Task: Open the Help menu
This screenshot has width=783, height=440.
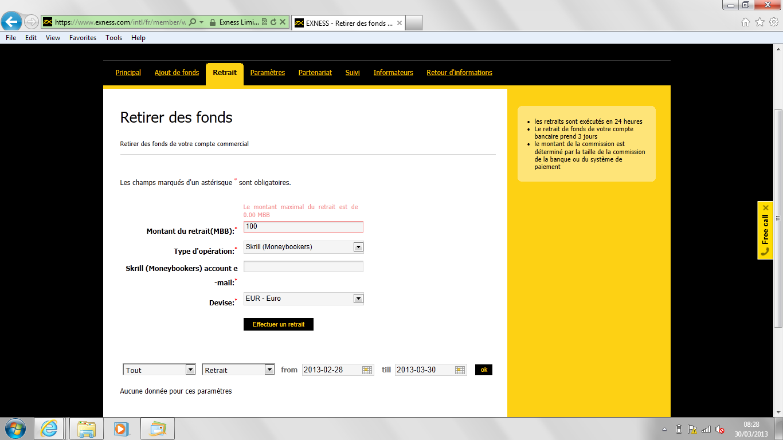Action: 138,38
